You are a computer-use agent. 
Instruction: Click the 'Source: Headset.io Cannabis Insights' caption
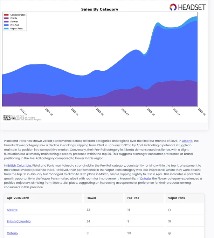[22, 120]
